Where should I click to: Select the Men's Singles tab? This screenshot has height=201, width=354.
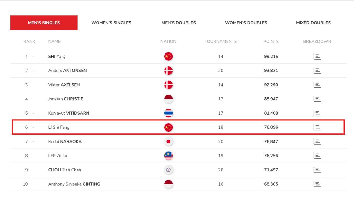pyautogui.click(x=44, y=23)
